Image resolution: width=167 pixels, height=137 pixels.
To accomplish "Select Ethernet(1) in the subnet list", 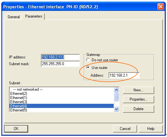I will click(x=62, y=98).
